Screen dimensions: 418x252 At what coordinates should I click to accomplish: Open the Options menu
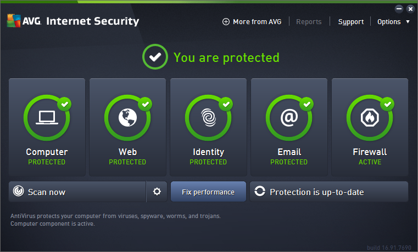[x=389, y=22]
